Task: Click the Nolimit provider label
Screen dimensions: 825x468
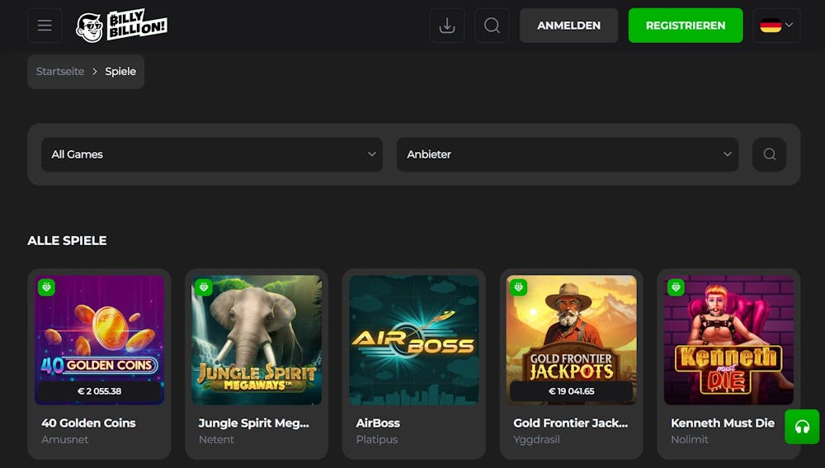Action: click(x=689, y=439)
